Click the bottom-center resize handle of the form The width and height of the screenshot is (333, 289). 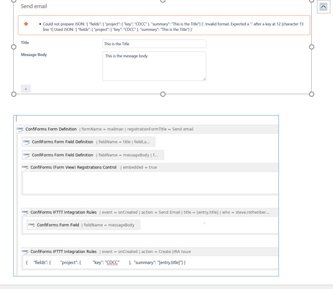tap(163, 94)
